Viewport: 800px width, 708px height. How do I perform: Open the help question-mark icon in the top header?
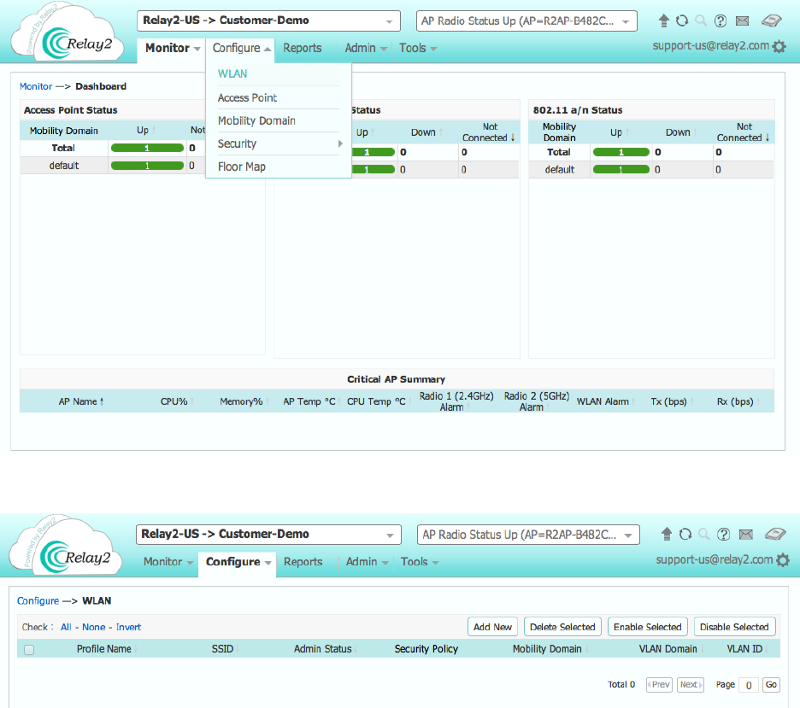(721, 20)
